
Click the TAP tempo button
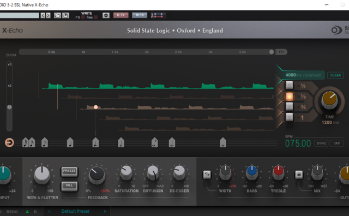[337, 143]
